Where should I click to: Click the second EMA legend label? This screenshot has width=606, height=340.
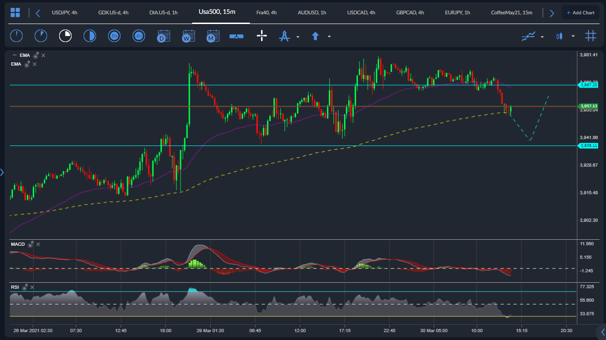[x=16, y=64]
